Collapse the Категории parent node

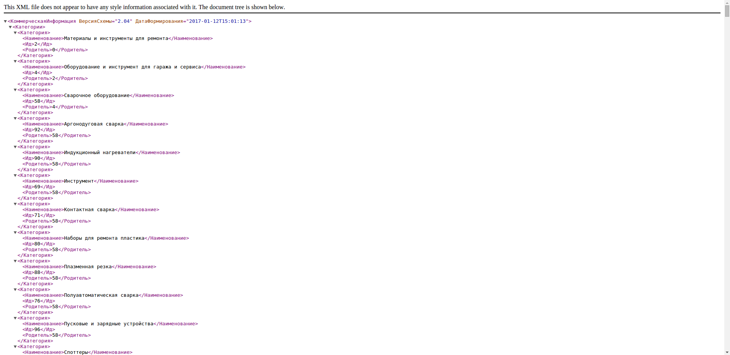pyautogui.click(x=10, y=27)
